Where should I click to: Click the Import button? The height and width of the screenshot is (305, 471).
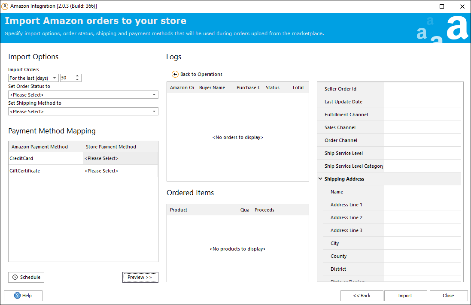(x=405, y=296)
